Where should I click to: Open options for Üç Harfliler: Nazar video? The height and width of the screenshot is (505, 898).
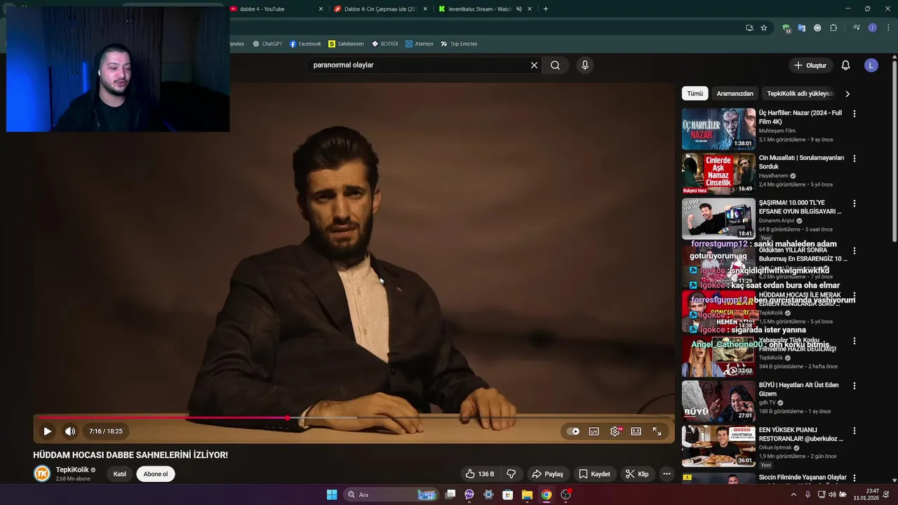[854, 114]
